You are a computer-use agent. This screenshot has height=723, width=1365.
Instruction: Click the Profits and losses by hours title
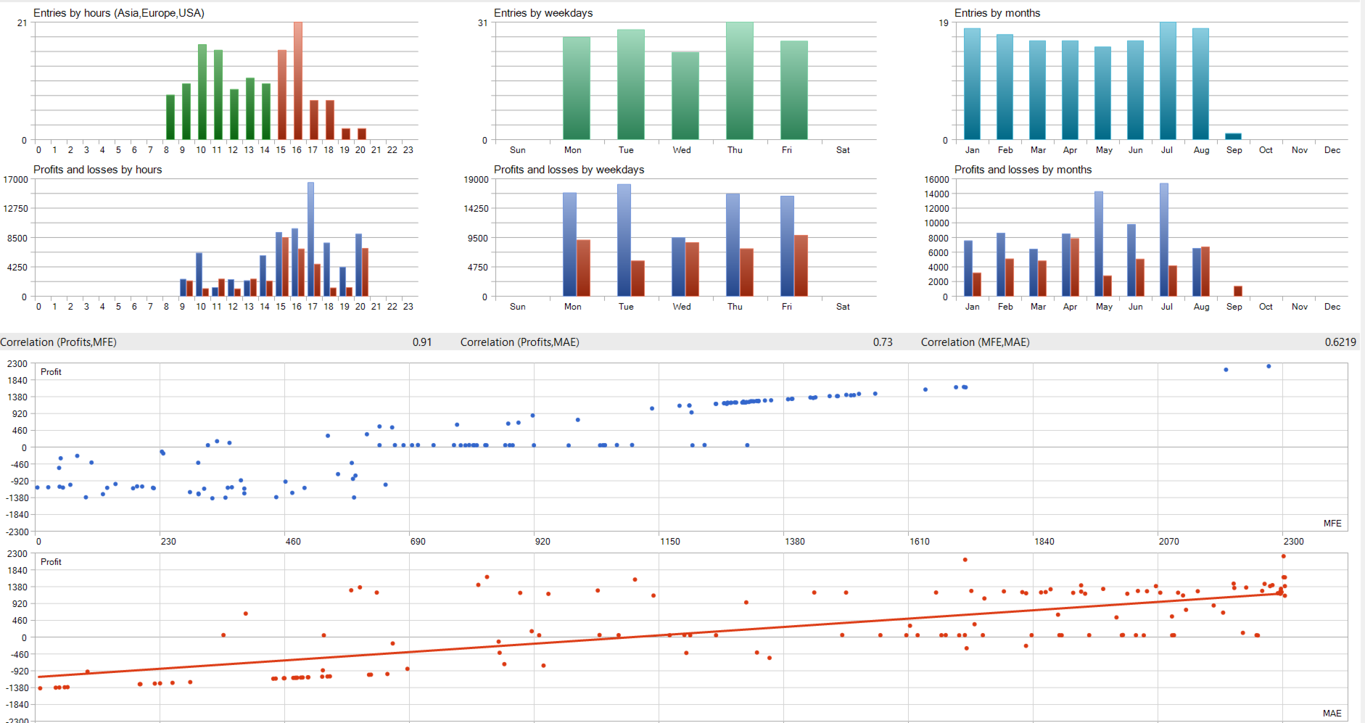click(98, 170)
